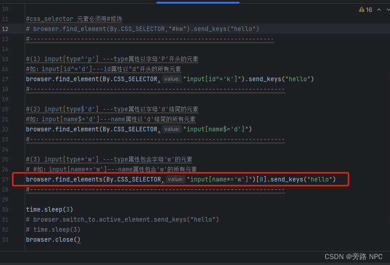Open warning details from the triangle indicator
The width and height of the screenshot is (390, 265).
click(362, 9)
